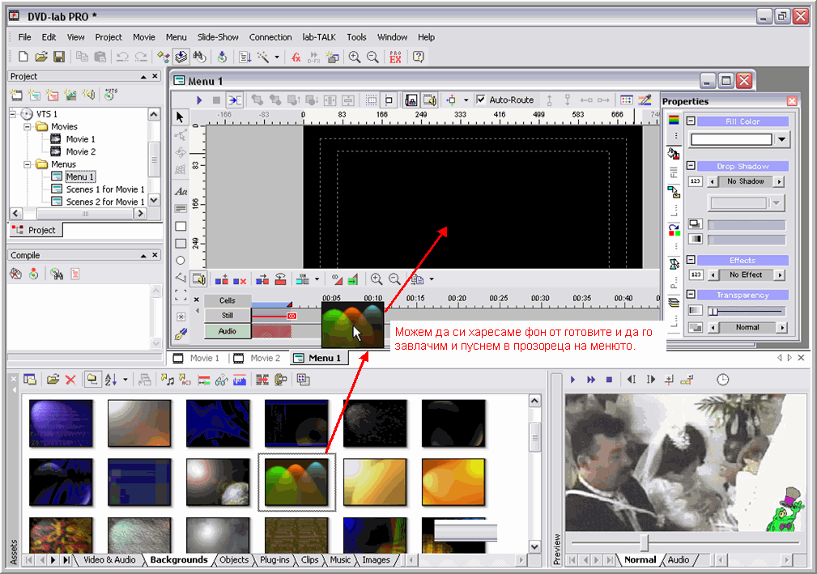Switch to the Movie 2 document tab

click(x=258, y=358)
